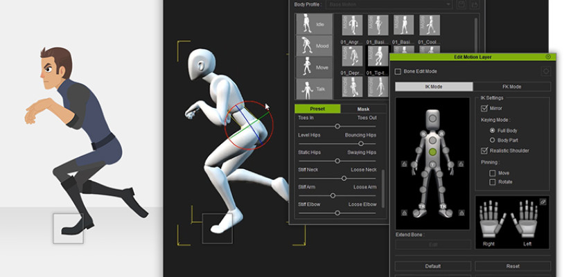Select Body Part keying mode
Screen dimensions: 564x277
(x=492, y=139)
